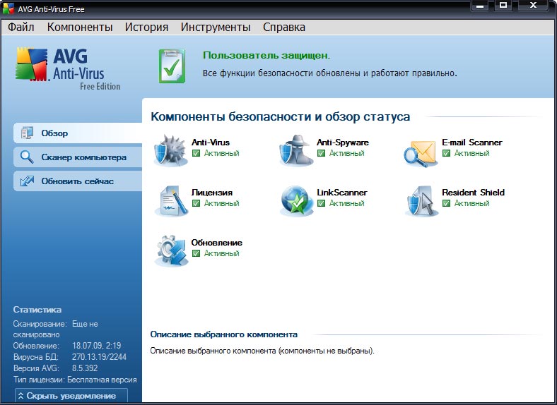The width and height of the screenshot is (557, 405).
Task: Open the Resident Shield component icon
Action: pos(421,200)
